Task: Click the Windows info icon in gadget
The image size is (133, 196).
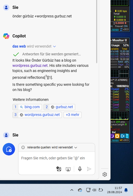Action: tap(127, 136)
